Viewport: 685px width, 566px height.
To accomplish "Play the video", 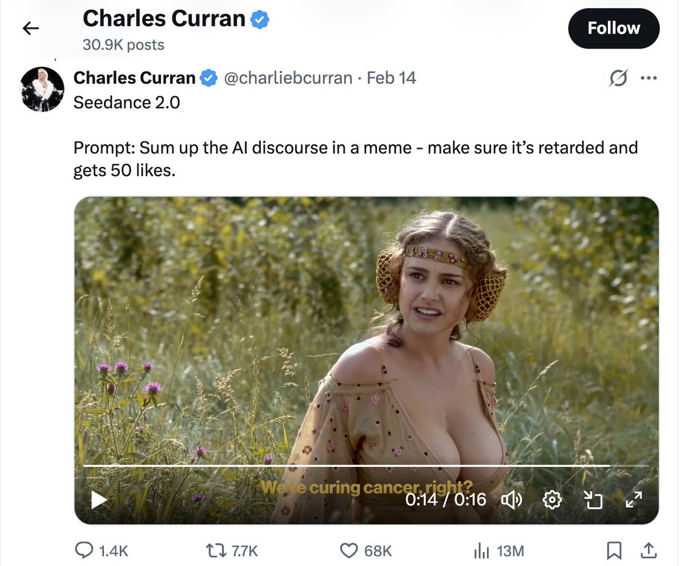I will point(99,500).
